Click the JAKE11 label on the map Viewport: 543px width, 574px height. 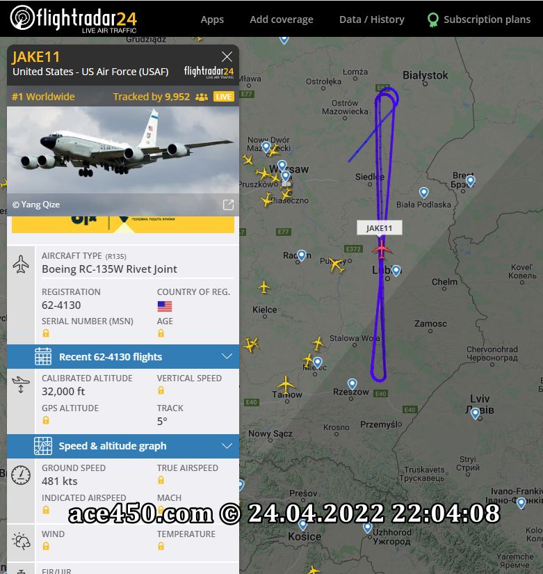(380, 228)
